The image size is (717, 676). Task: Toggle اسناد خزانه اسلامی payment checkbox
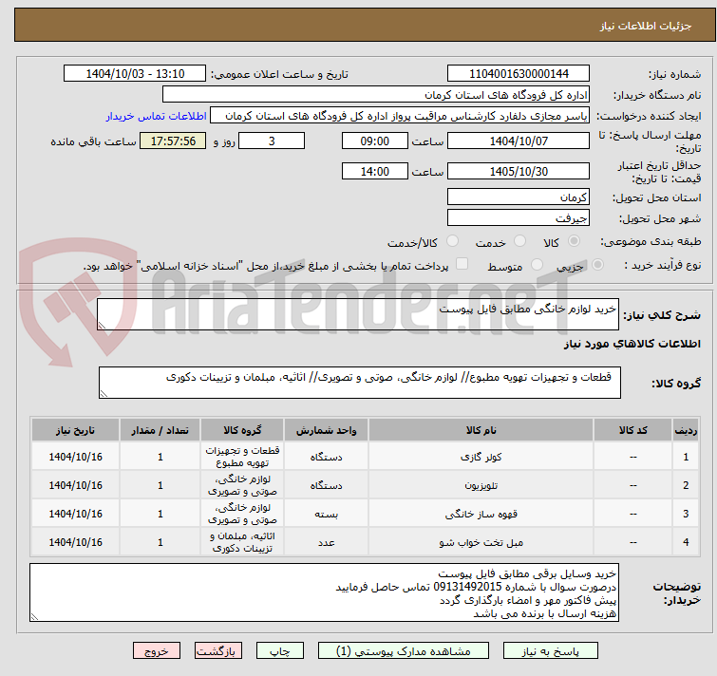[462, 264]
